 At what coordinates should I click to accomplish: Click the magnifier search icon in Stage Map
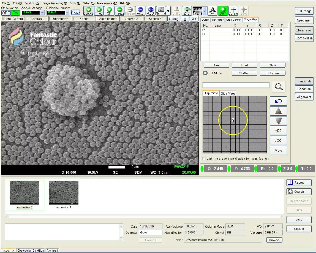279,86
